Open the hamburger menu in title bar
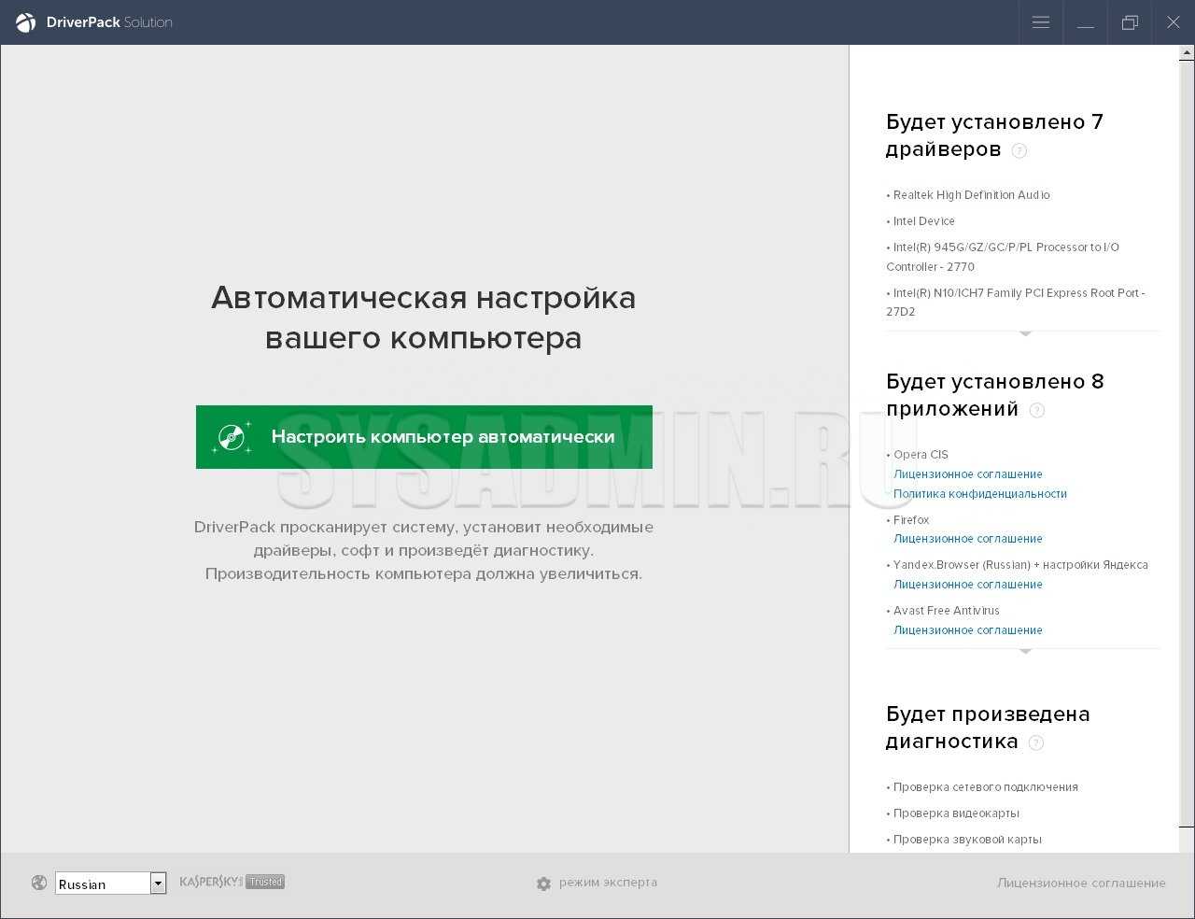The width and height of the screenshot is (1195, 919). [1041, 22]
